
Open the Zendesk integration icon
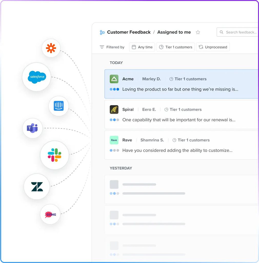37,187
